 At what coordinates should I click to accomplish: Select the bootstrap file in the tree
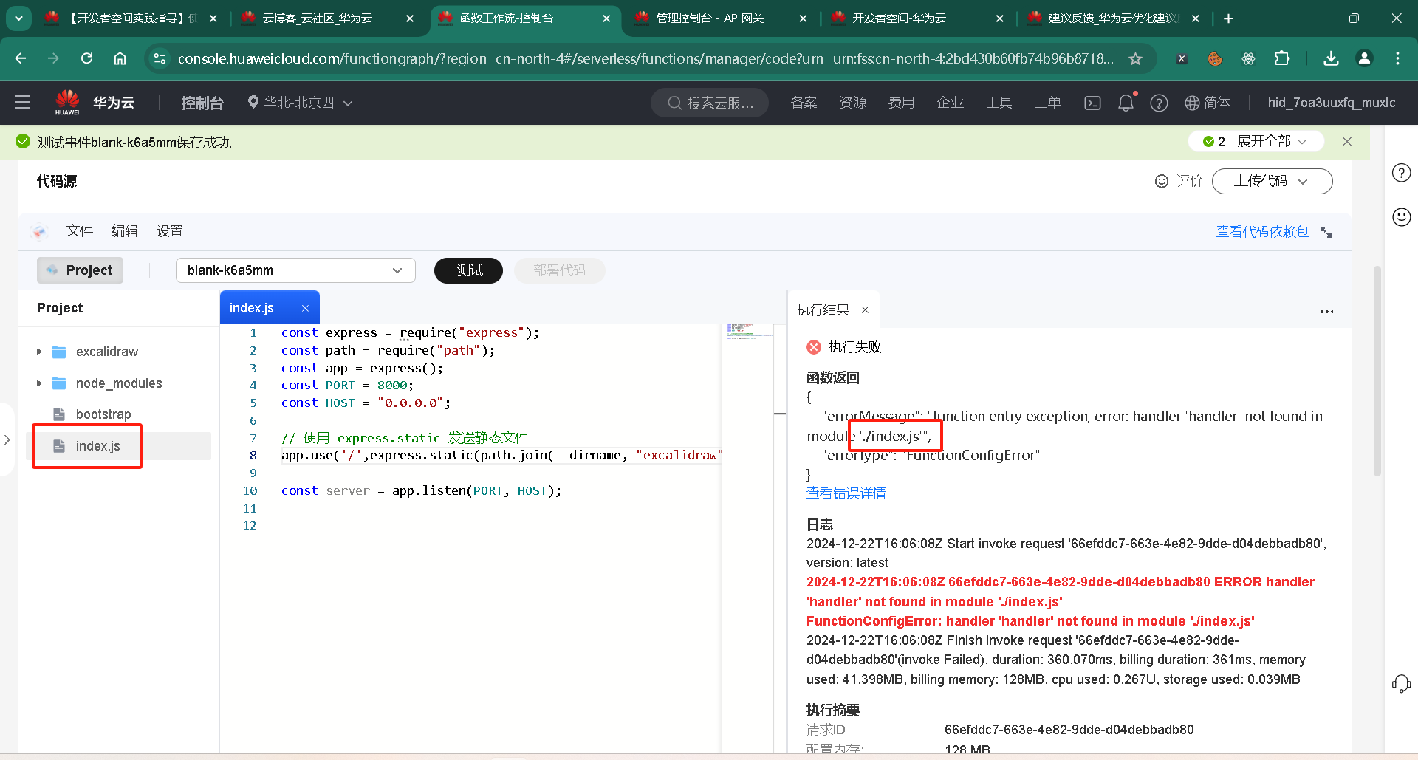click(103, 414)
